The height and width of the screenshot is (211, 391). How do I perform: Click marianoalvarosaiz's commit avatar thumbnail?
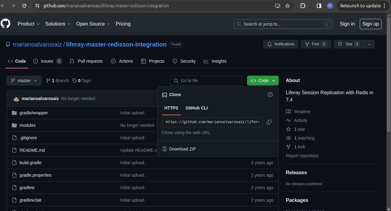coord(16,99)
